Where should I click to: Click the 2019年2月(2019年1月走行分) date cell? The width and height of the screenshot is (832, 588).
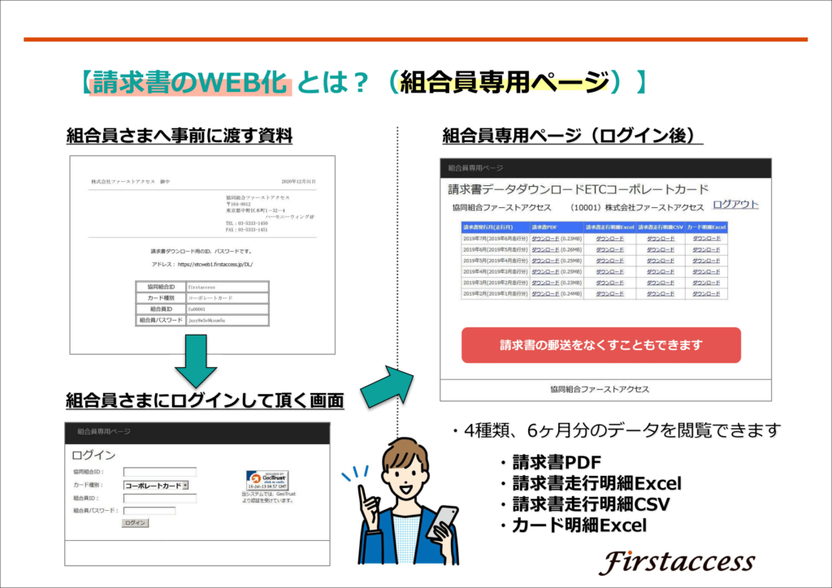[x=496, y=294]
